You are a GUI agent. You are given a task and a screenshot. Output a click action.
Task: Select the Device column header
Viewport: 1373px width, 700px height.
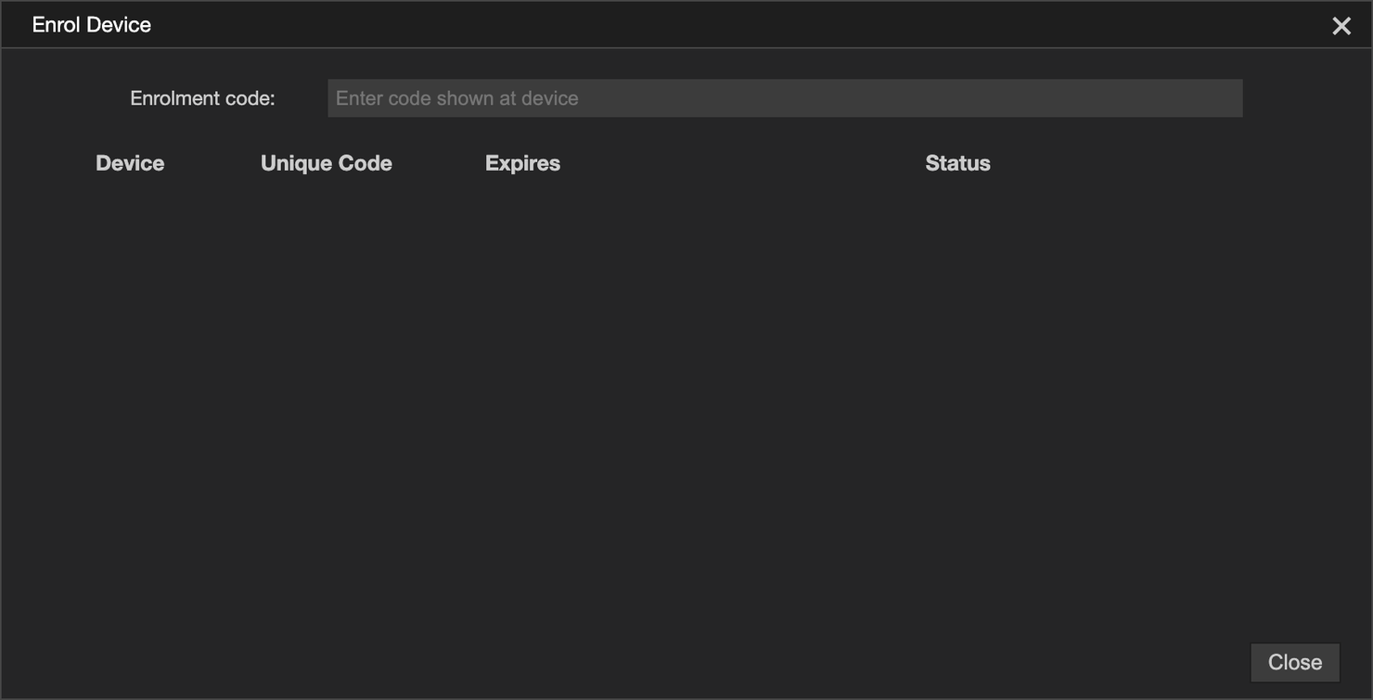(x=130, y=163)
